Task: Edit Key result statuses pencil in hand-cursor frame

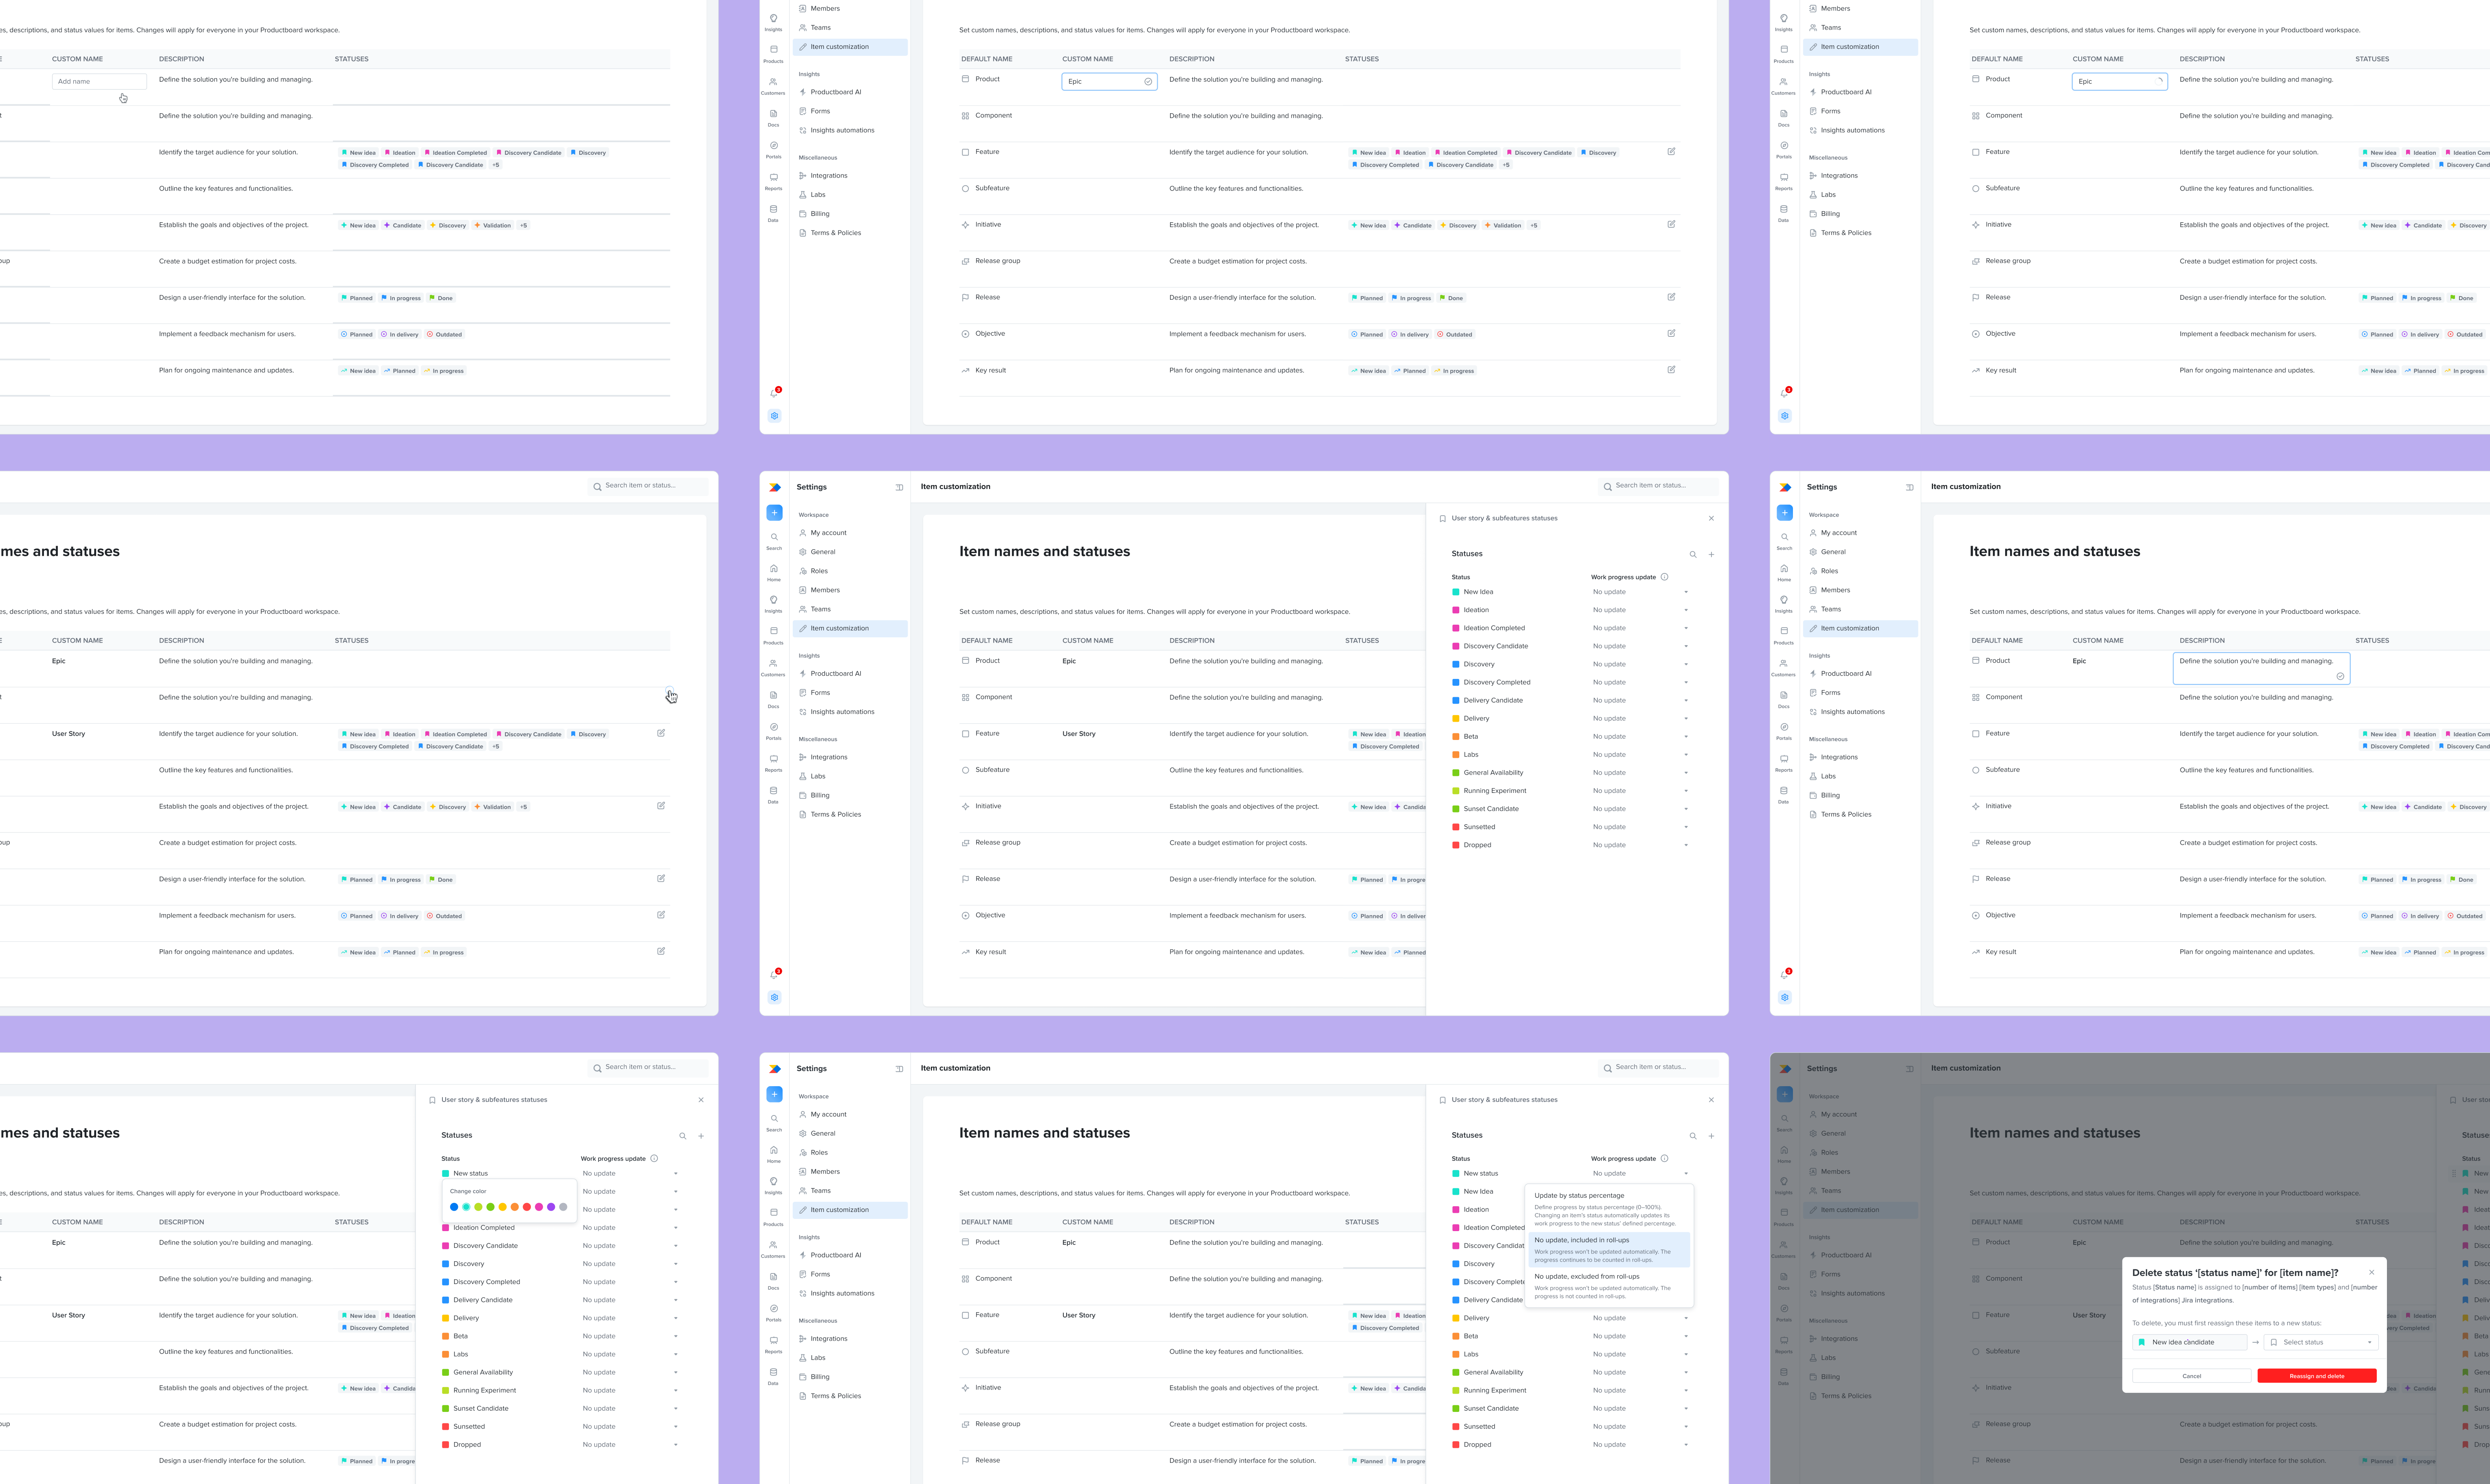Action: pyautogui.click(x=660, y=951)
